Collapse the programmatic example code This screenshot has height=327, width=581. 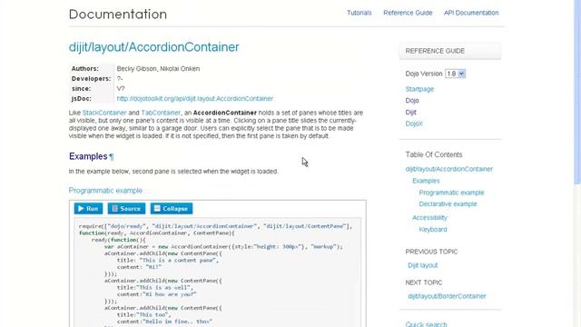pos(172,208)
